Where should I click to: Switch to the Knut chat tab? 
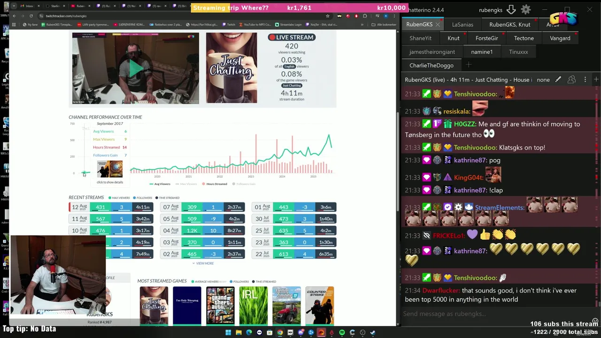[x=453, y=38]
